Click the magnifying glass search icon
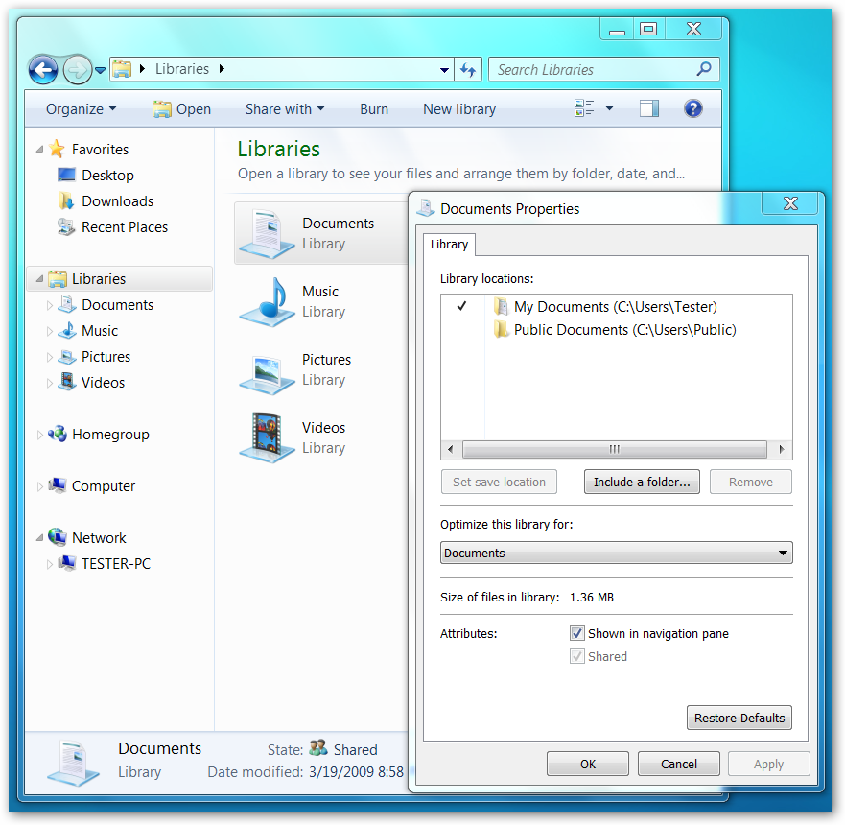The width and height of the screenshot is (845, 825). coord(704,69)
